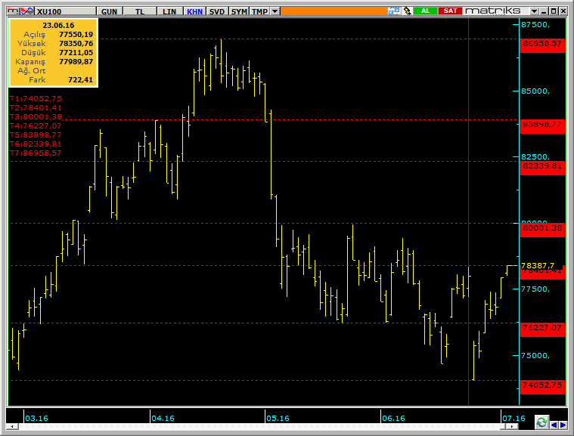Viewport: 574px width, 436px height.
Task: Click the horizontal scrollbar track
Action: 260,426
